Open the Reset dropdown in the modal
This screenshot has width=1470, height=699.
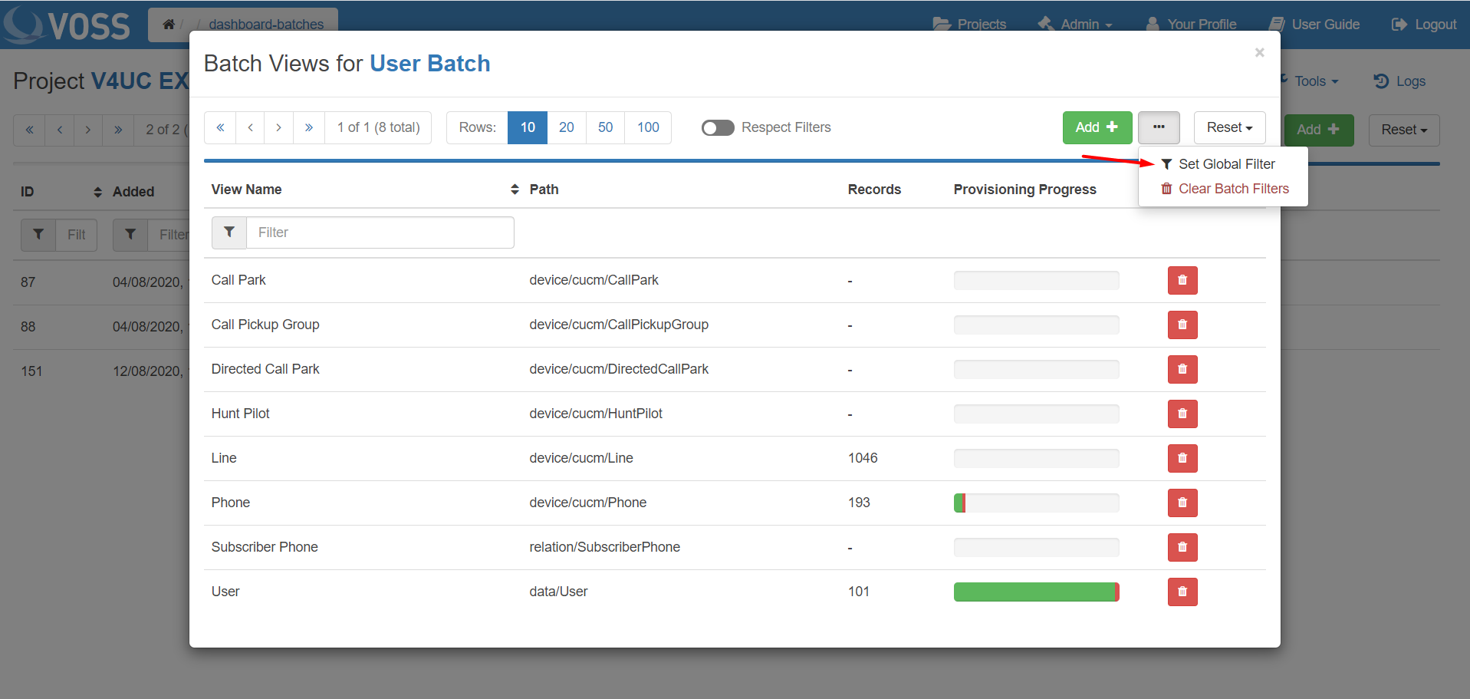(x=1228, y=127)
